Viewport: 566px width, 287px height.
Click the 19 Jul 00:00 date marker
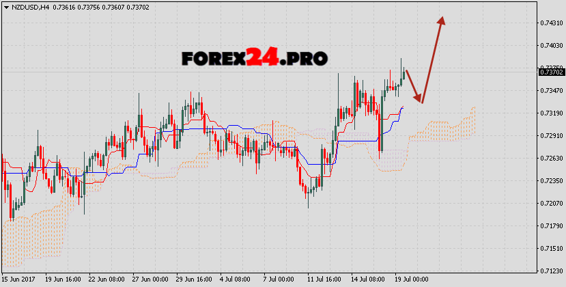(412, 279)
